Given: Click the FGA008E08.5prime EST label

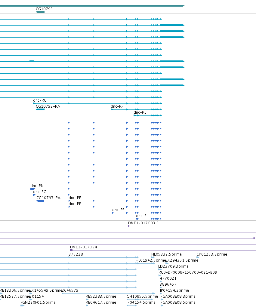Looking at the screenshot, I should click(178, 302).
